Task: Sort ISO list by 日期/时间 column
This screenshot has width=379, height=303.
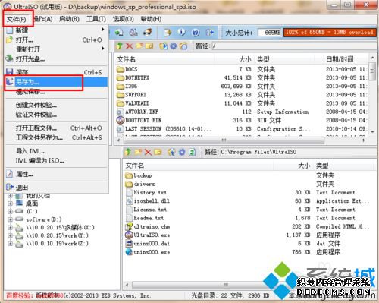Action: 340,59
